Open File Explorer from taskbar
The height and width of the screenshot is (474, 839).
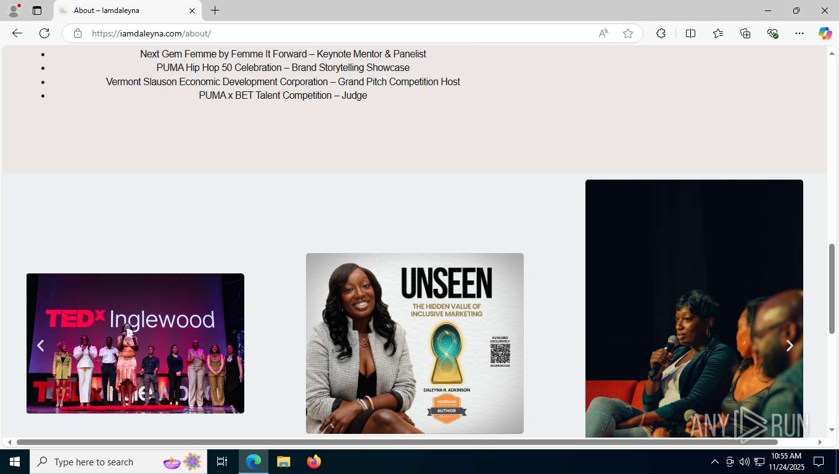click(x=283, y=462)
